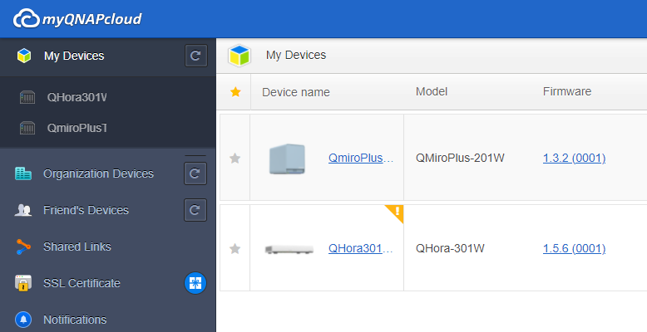647x332 pixels.
Task: Open the QHora301 device name link
Action: tap(361, 249)
